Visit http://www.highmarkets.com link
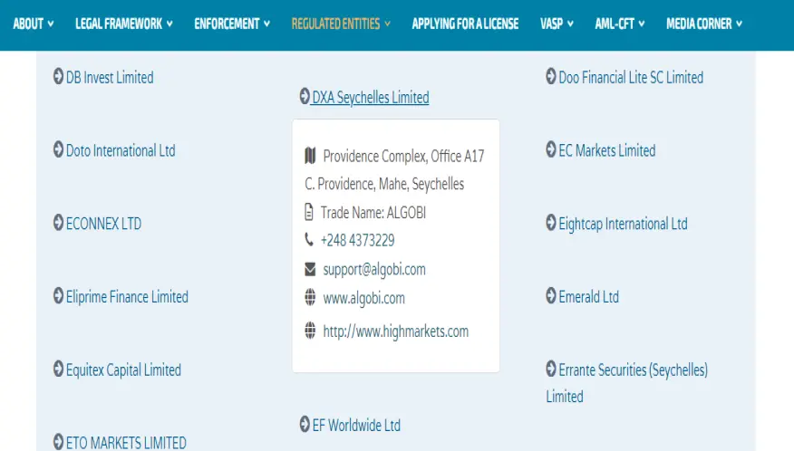This screenshot has width=794, height=451. click(x=396, y=331)
